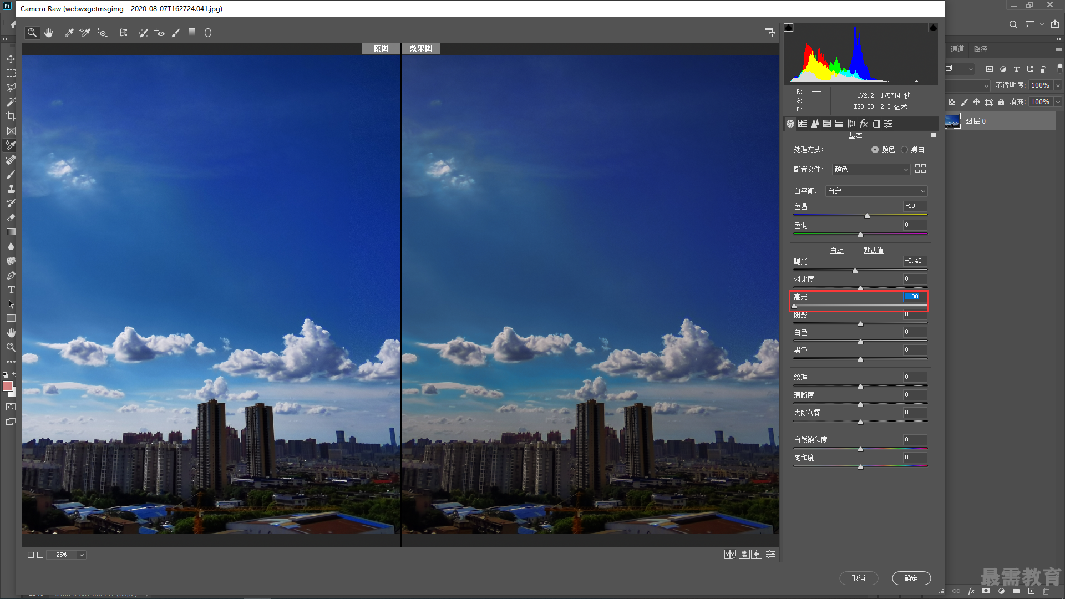Click the 默认值 default link
The image size is (1065, 599).
(x=873, y=251)
